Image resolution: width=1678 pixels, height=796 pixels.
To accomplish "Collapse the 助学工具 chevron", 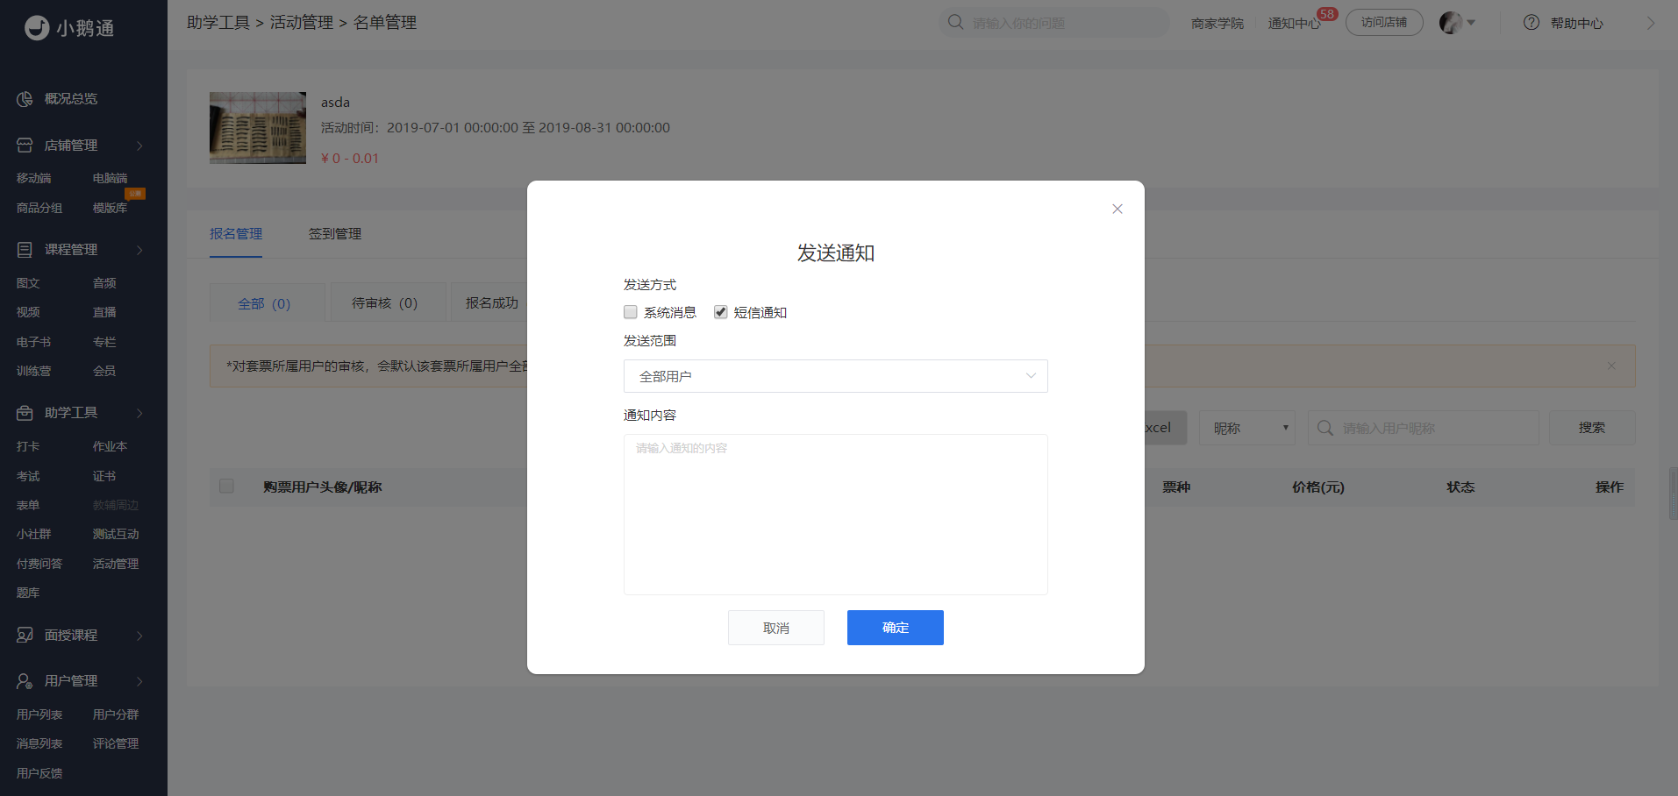I will (x=139, y=413).
